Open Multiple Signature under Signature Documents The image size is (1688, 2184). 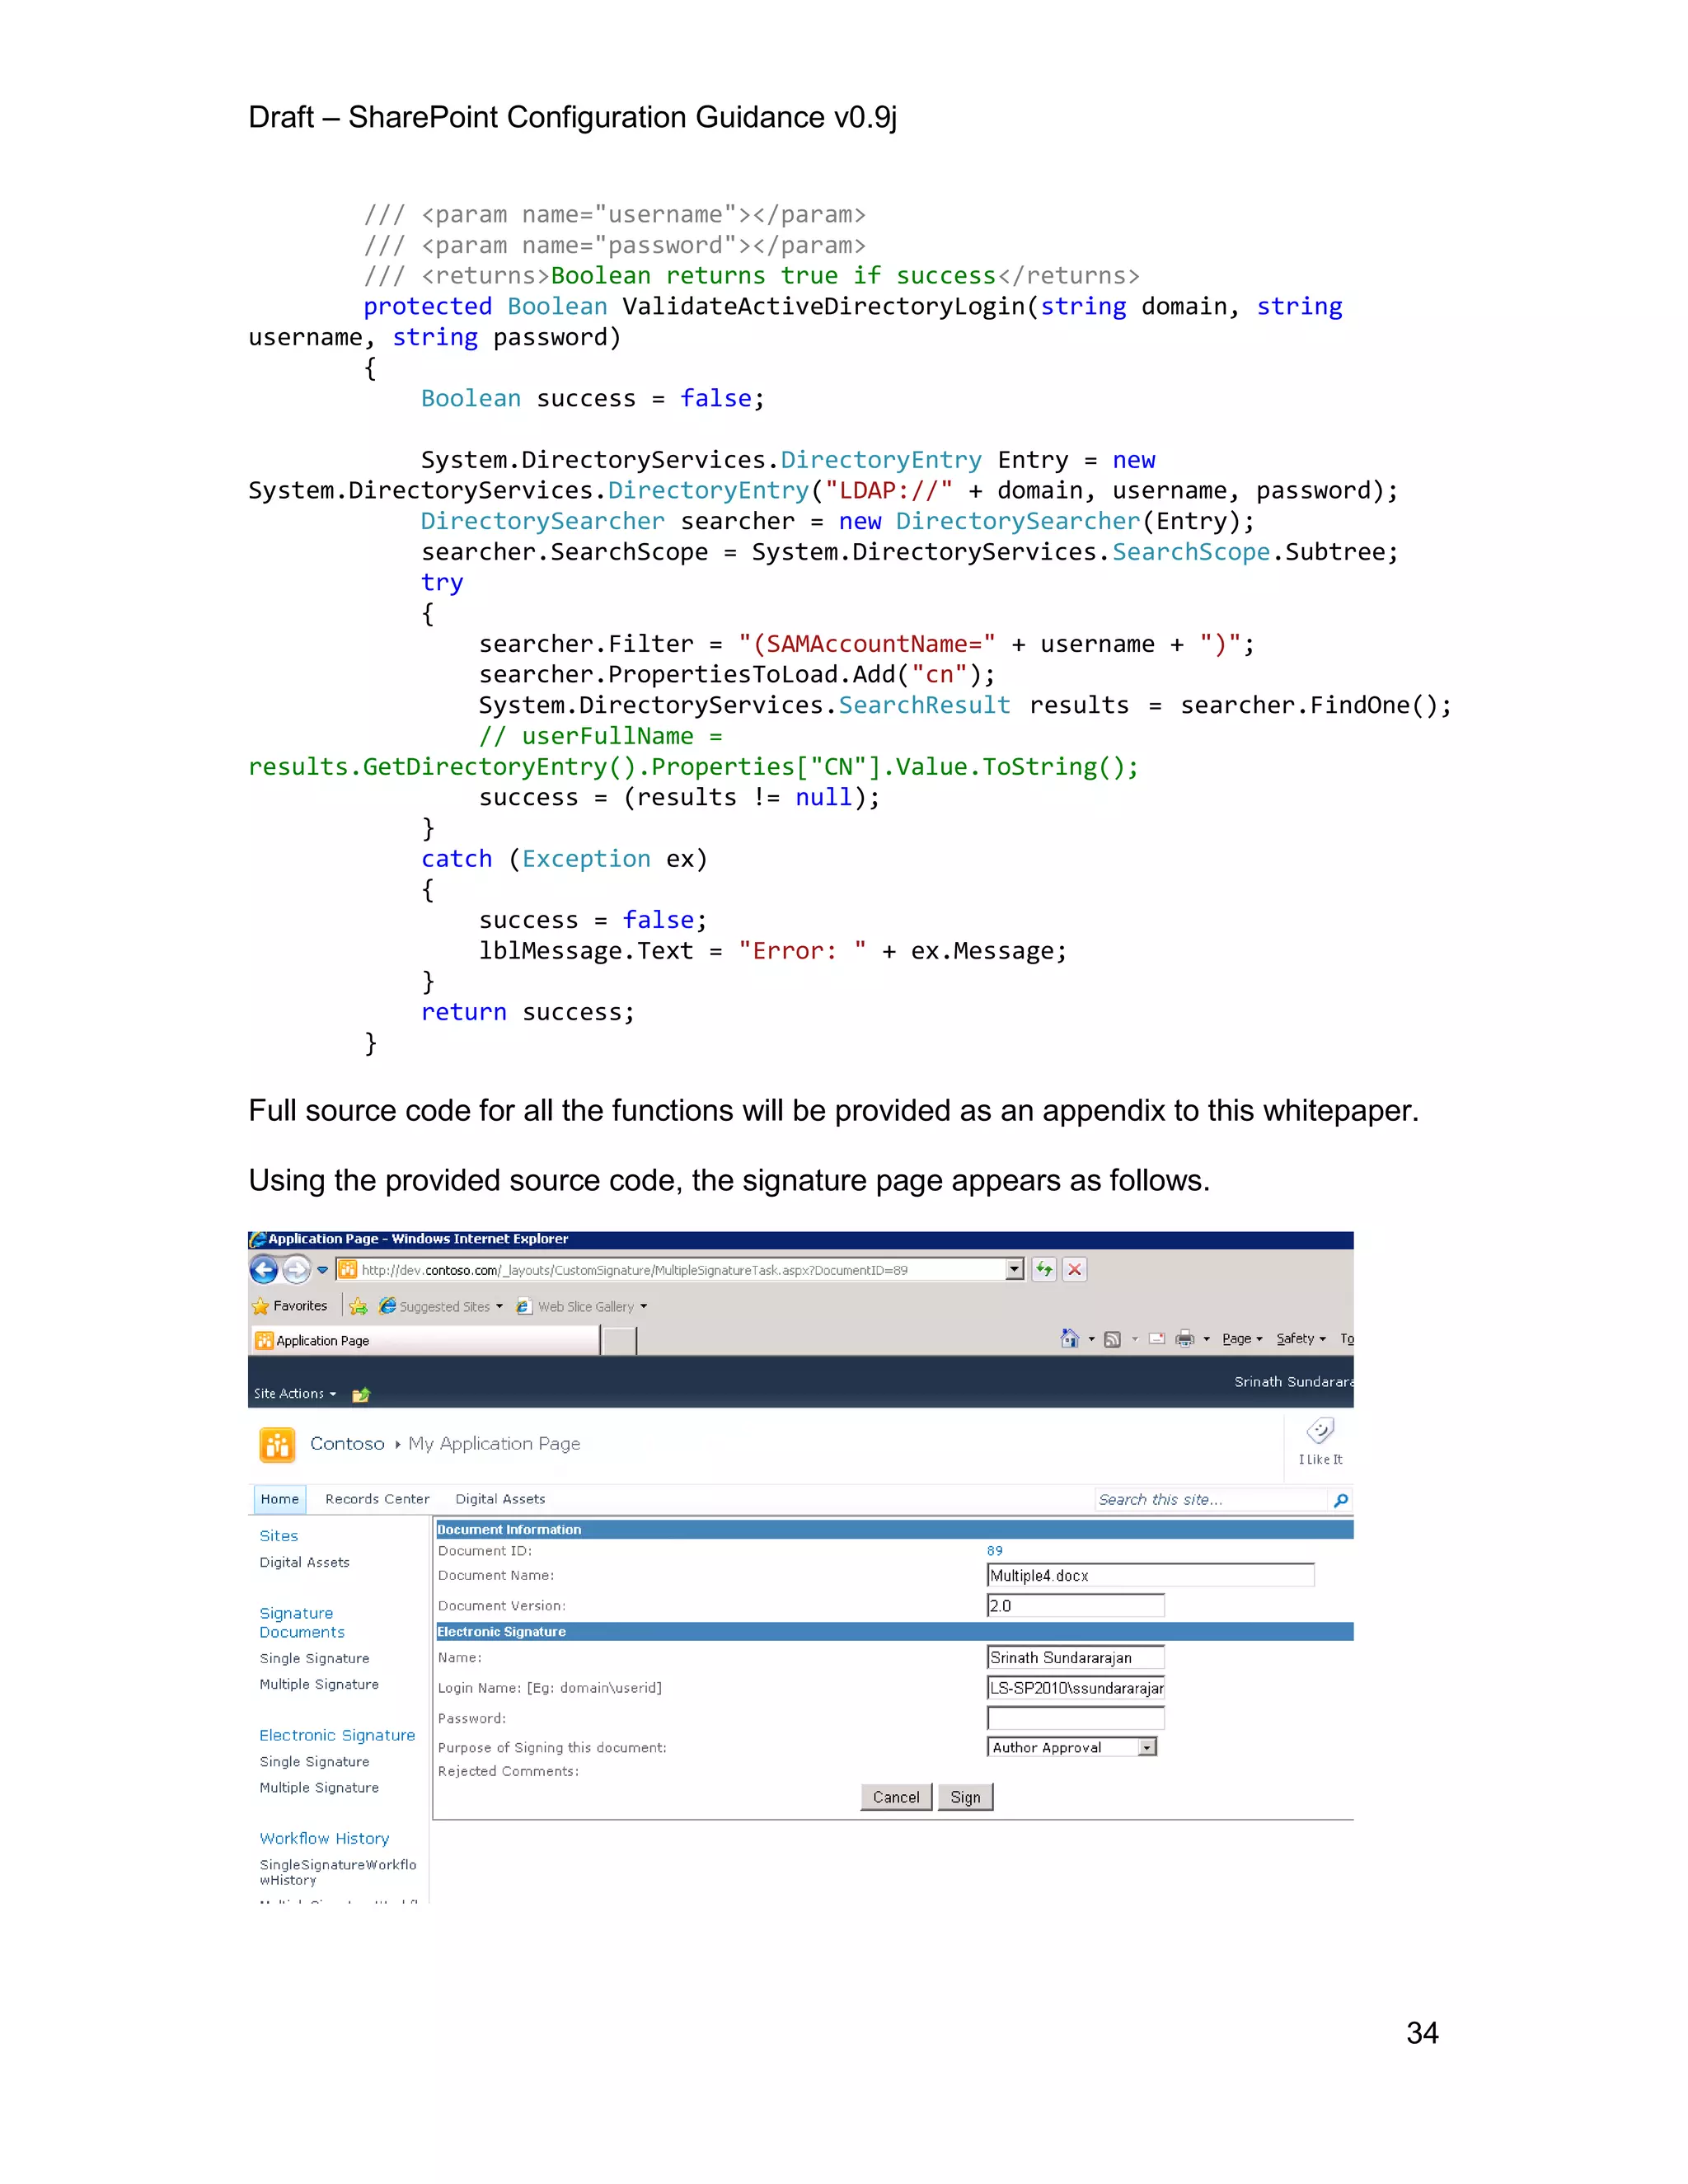[319, 1684]
